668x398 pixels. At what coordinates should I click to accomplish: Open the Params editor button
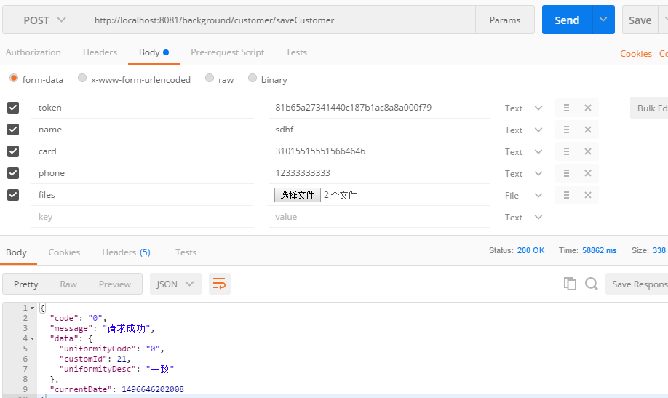tap(505, 20)
